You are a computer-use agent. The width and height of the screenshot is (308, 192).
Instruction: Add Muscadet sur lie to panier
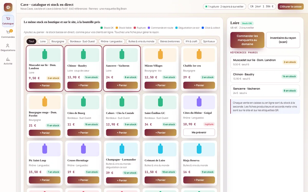[45, 85]
